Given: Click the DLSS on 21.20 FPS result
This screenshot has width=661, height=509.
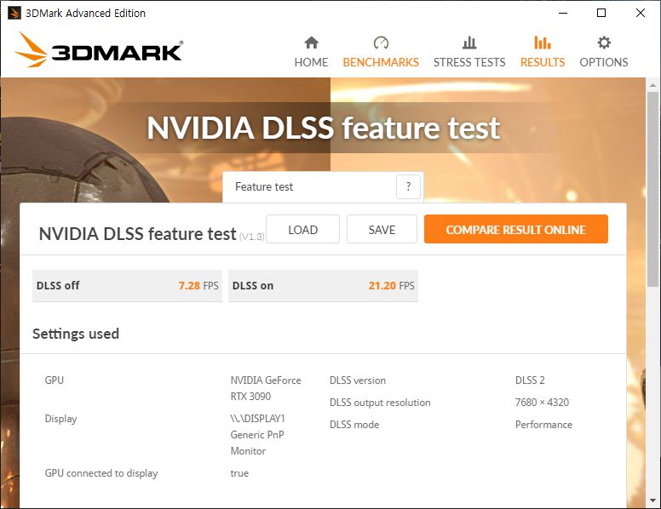Looking at the screenshot, I should click(323, 286).
